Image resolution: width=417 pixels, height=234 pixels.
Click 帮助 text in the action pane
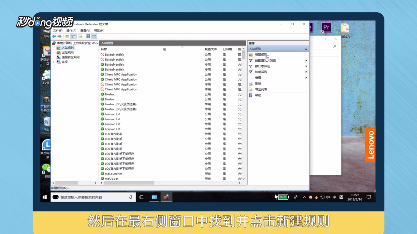pos(258,95)
